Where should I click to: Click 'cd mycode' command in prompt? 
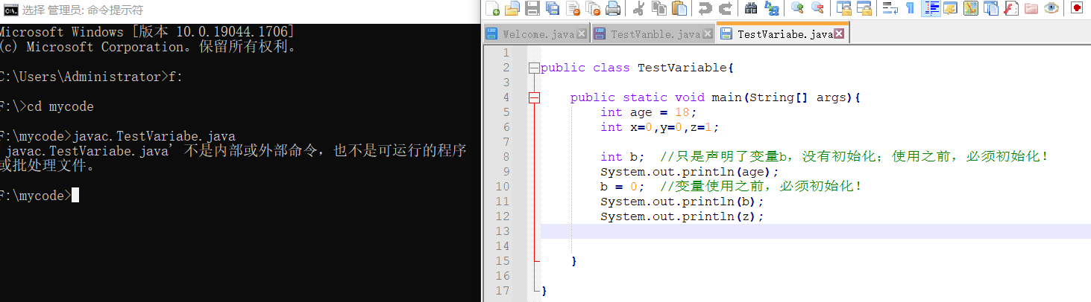tap(60, 107)
